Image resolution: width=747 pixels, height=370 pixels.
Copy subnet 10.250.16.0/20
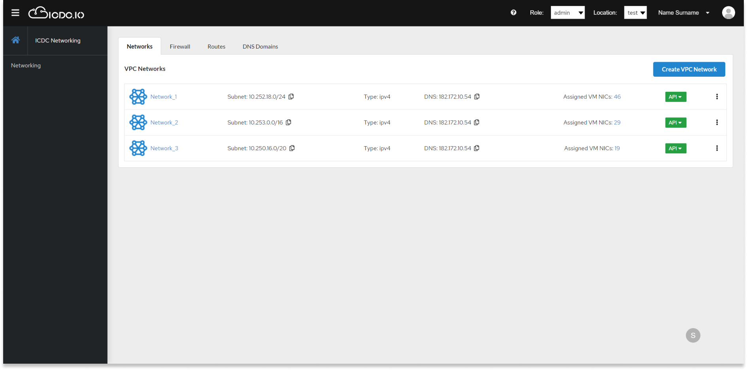click(x=292, y=148)
